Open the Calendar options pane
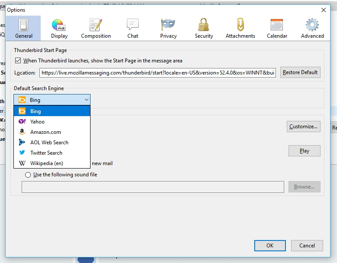This screenshot has height=263, width=337. pos(277,28)
